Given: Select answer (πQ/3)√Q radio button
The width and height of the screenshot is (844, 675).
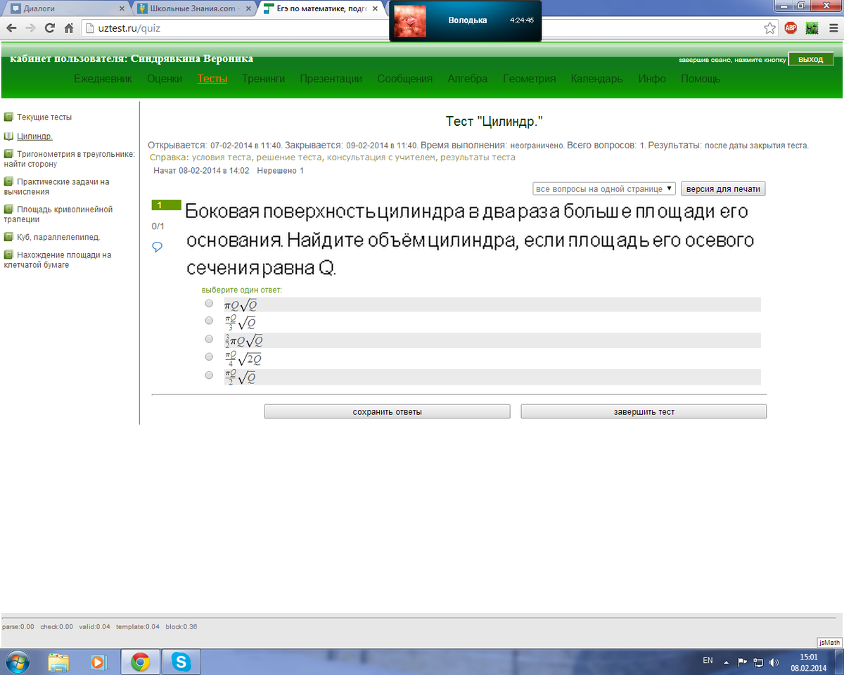Looking at the screenshot, I should pyautogui.click(x=209, y=321).
